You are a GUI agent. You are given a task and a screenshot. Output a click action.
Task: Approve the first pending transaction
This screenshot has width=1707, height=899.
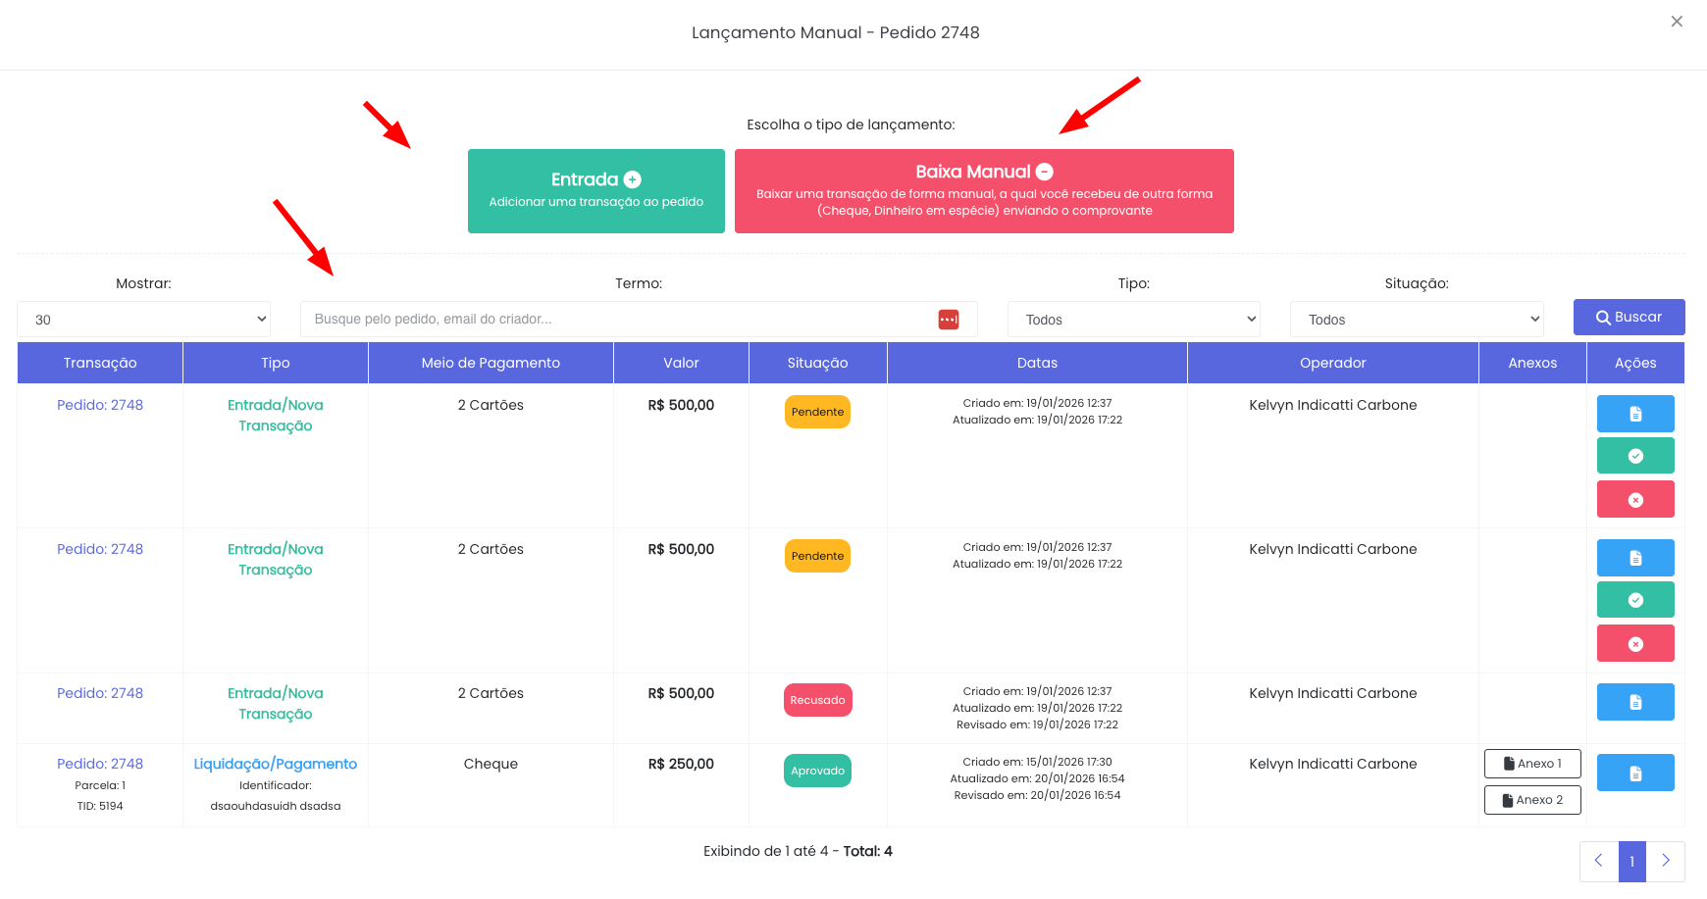coord(1634,456)
